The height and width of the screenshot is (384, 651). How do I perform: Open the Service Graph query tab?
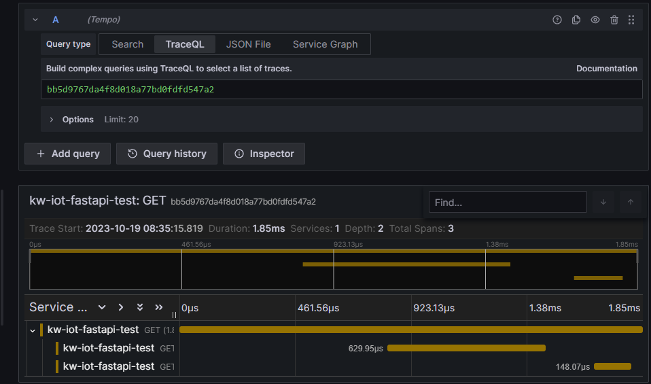(x=325, y=44)
